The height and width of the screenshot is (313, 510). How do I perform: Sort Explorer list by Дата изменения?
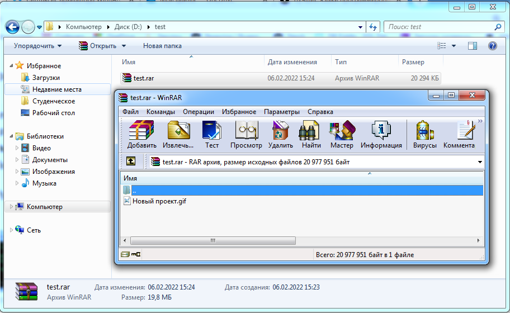click(x=292, y=62)
